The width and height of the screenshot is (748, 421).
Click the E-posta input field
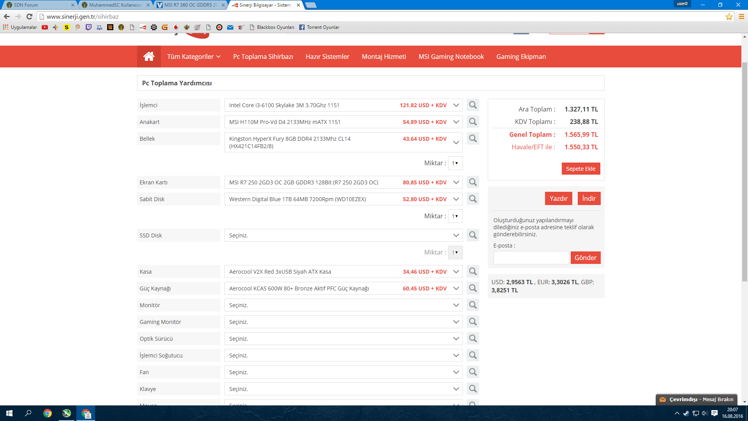[x=531, y=258]
